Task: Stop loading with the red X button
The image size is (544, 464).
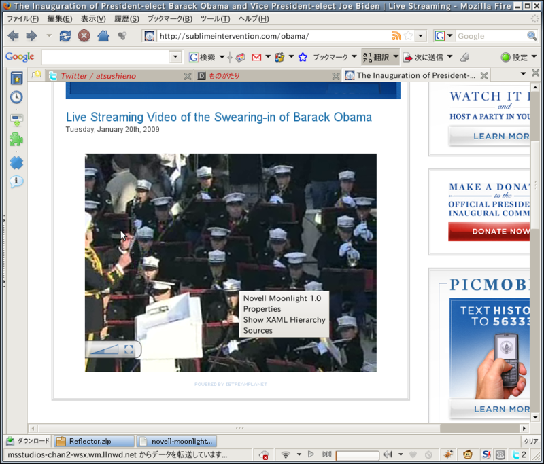Action: pos(84,36)
